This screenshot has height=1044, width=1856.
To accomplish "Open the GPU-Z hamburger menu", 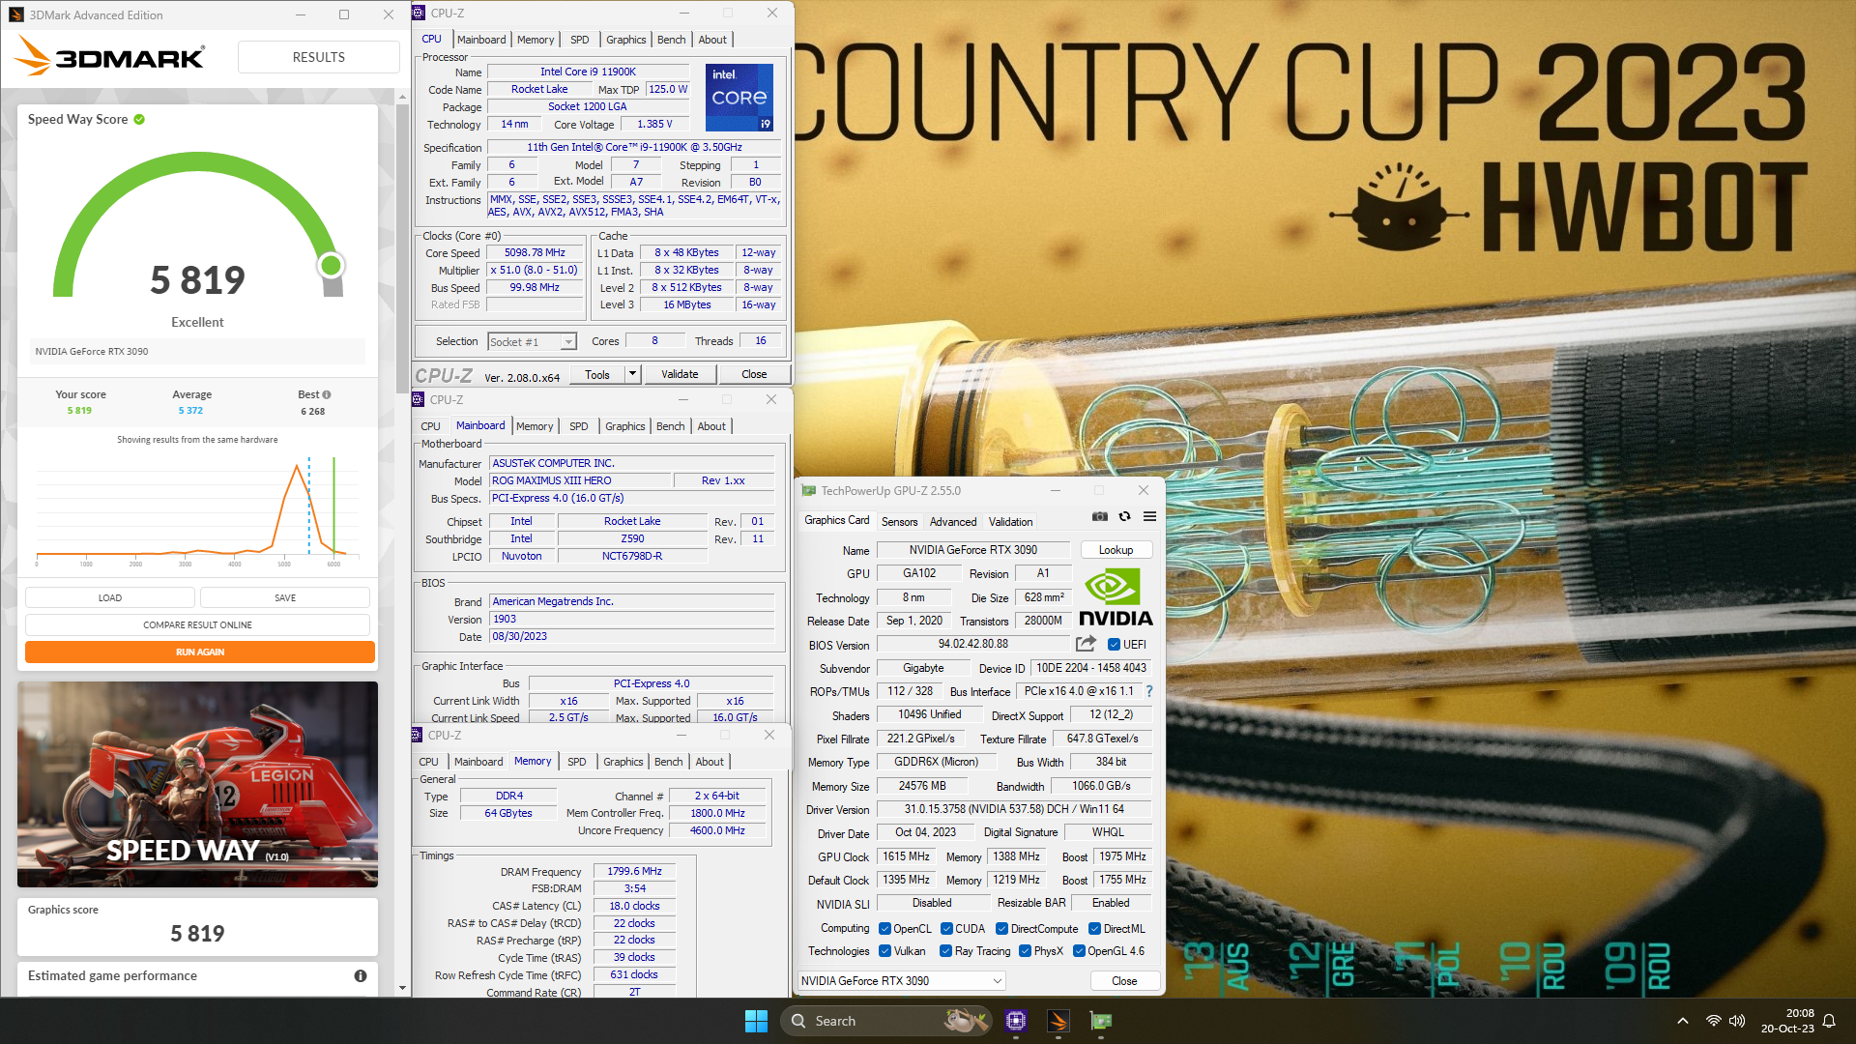I will pos(1149,516).
